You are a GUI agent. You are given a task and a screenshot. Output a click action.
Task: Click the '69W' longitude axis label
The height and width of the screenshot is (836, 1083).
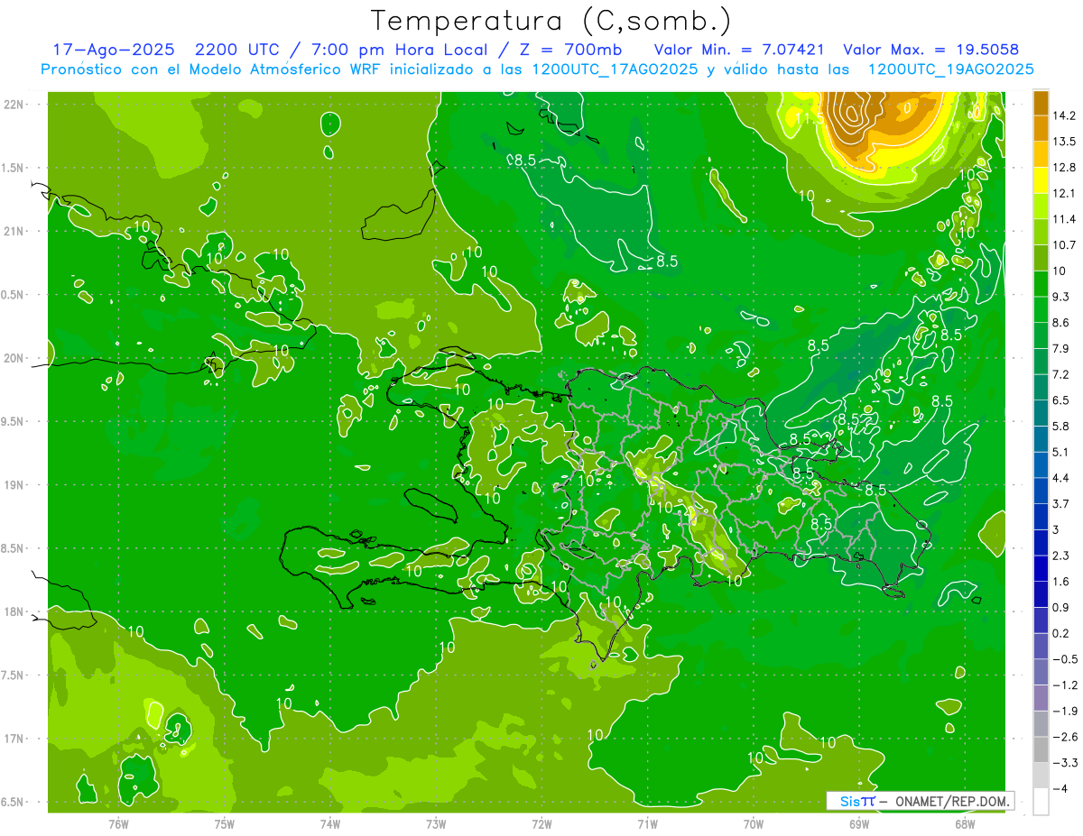tap(859, 822)
